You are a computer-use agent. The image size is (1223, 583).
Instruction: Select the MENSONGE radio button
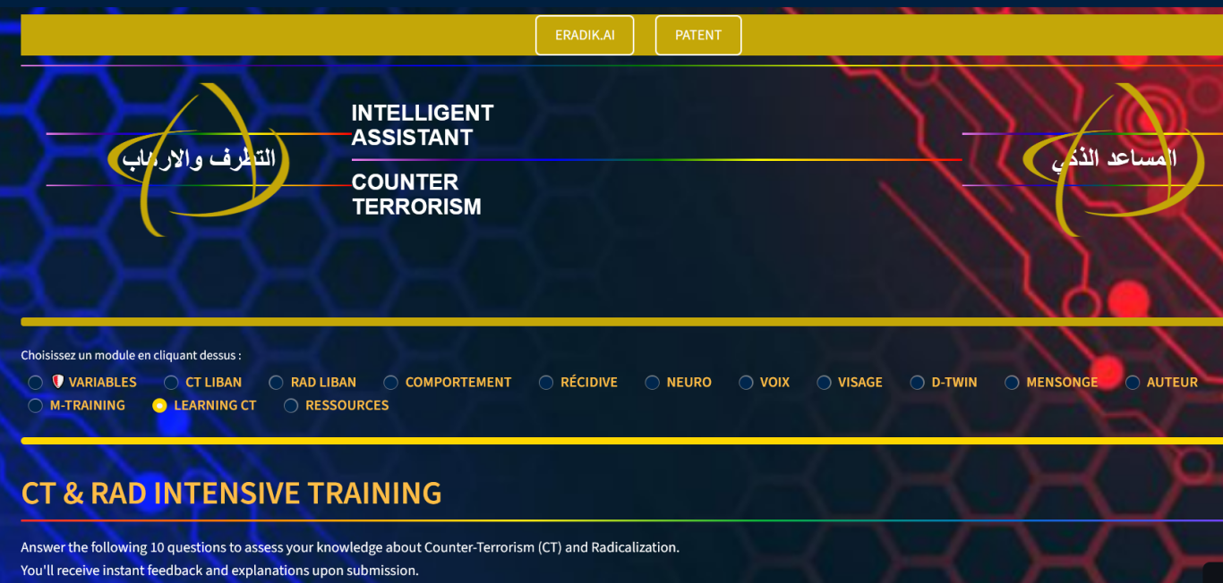(x=1012, y=383)
